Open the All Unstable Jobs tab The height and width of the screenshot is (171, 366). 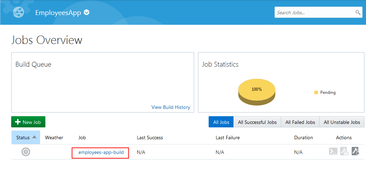point(342,122)
